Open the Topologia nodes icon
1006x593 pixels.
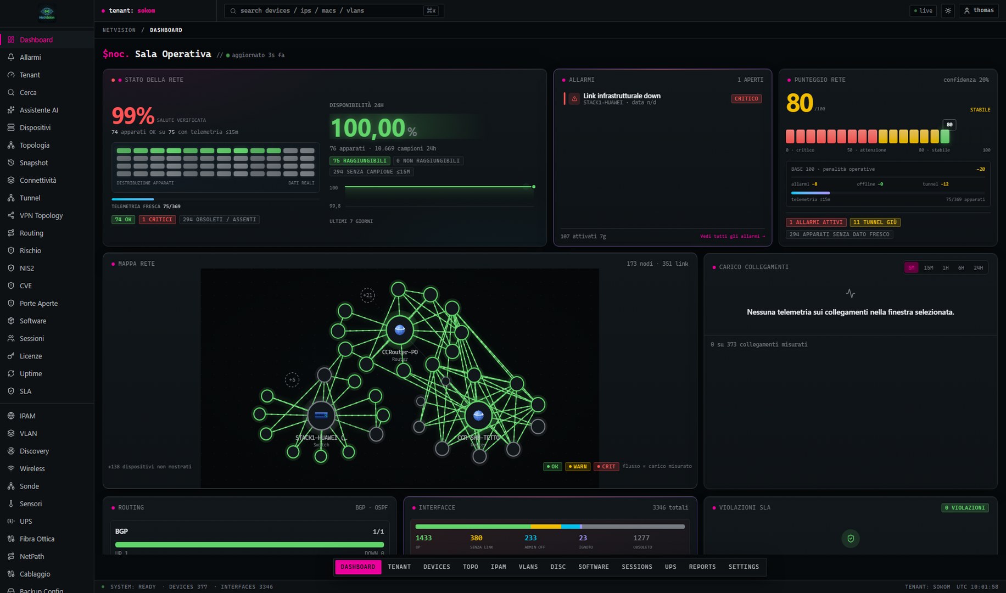(x=11, y=145)
